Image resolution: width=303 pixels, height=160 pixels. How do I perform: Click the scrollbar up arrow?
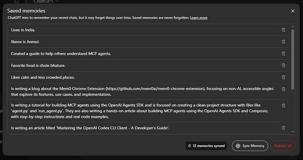292,26
